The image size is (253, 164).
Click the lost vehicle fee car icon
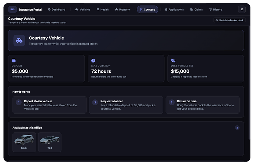173,61
